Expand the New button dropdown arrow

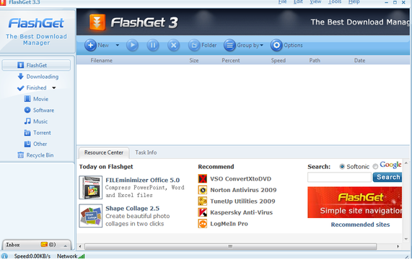tap(118, 45)
